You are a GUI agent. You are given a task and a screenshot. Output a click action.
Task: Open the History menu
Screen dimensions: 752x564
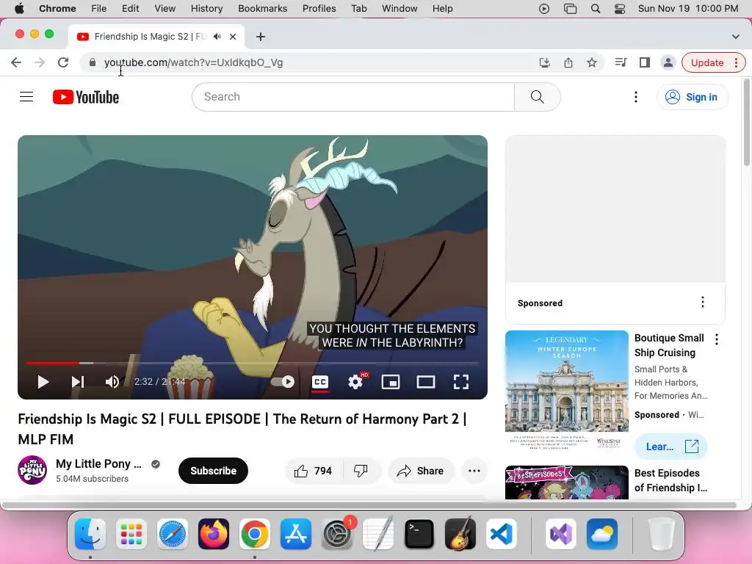click(x=206, y=9)
